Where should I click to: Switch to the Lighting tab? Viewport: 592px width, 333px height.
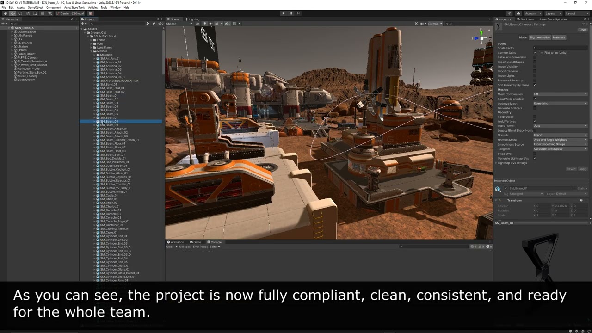click(x=191, y=19)
